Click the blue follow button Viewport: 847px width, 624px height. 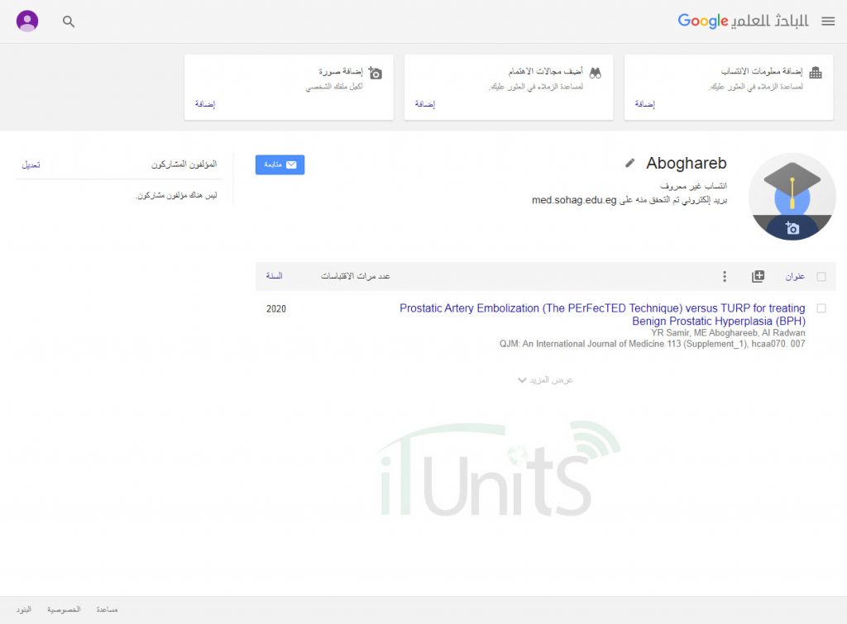pos(280,164)
